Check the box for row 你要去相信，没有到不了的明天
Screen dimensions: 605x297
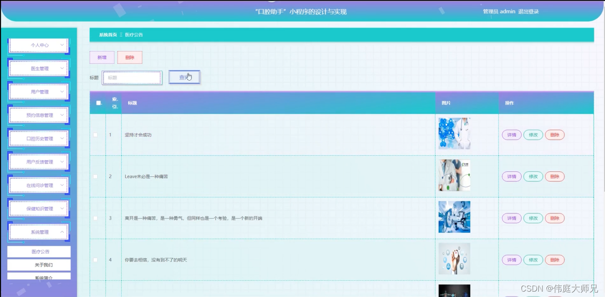95,260
